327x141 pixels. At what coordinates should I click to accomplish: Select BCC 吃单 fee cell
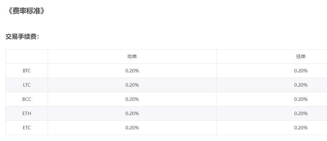tap(132, 99)
